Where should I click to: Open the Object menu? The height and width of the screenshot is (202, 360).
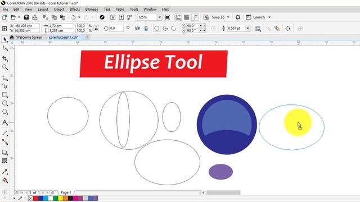pyautogui.click(x=58, y=9)
